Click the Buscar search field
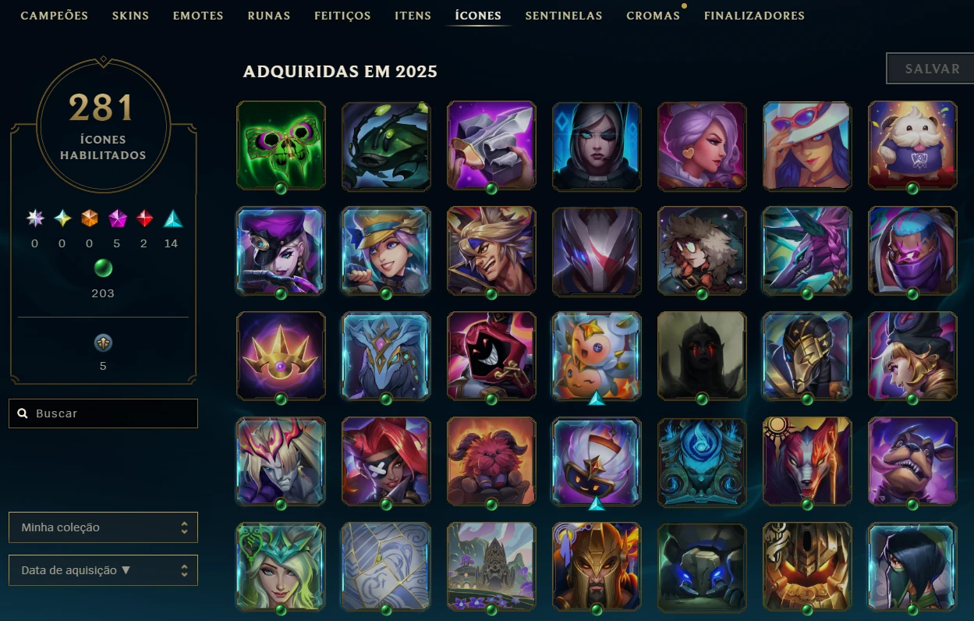Image resolution: width=974 pixels, height=621 pixels. pos(103,413)
